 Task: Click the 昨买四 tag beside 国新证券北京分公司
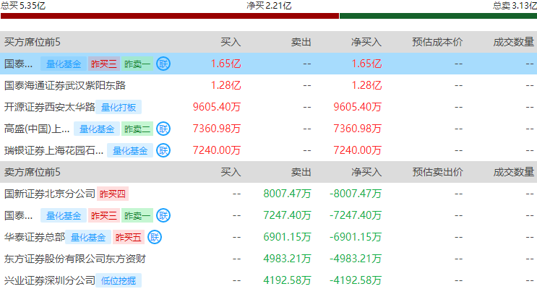tap(113, 194)
